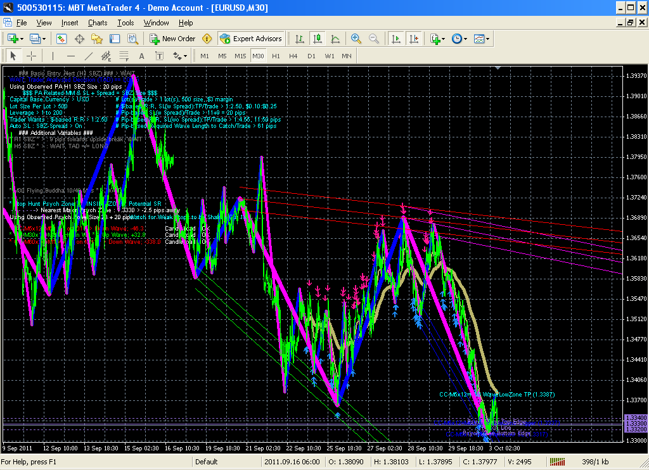Screen dimensions: 649x470
Task: Draw a vertical line on chart
Action: [x=54, y=56]
